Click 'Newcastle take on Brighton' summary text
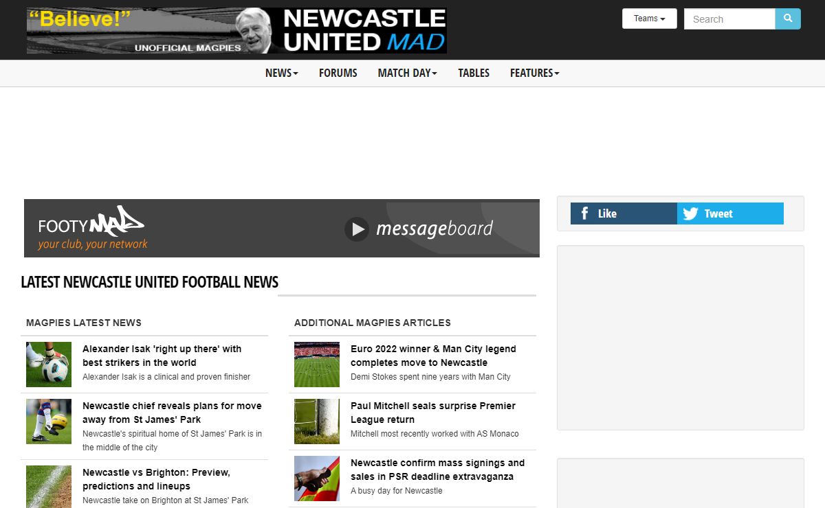Screen dimensions: 825x508 click(x=166, y=500)
